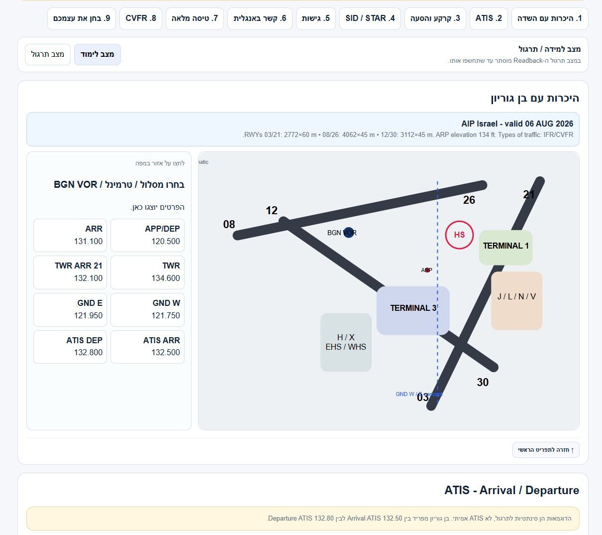
Task: Select the H / X EHS / WHS area
Action: click(346, 342)
